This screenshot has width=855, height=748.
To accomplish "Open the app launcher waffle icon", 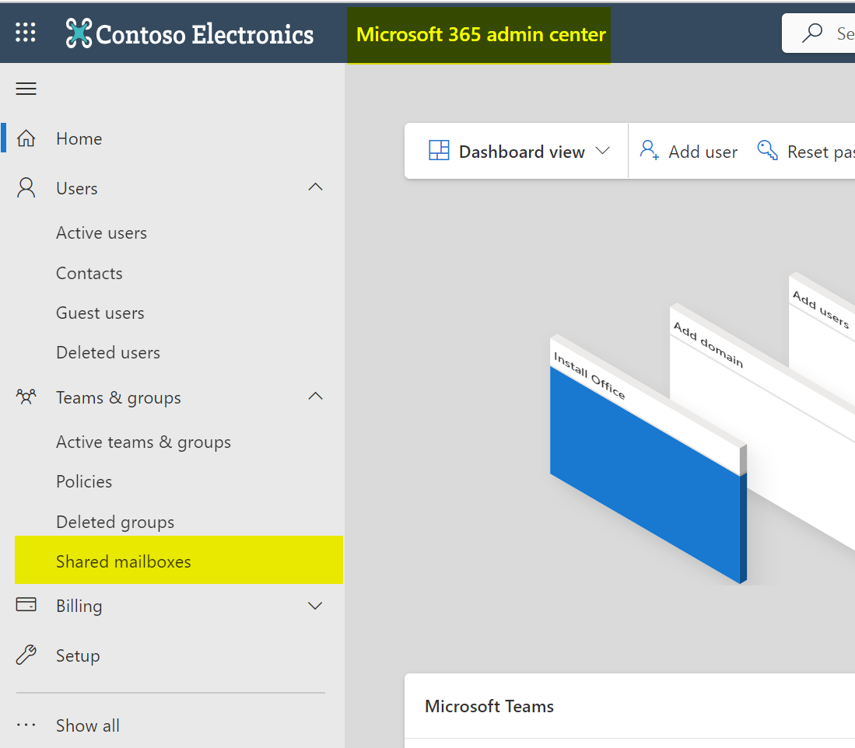I will pyautogui.click(x=25, y=32).
